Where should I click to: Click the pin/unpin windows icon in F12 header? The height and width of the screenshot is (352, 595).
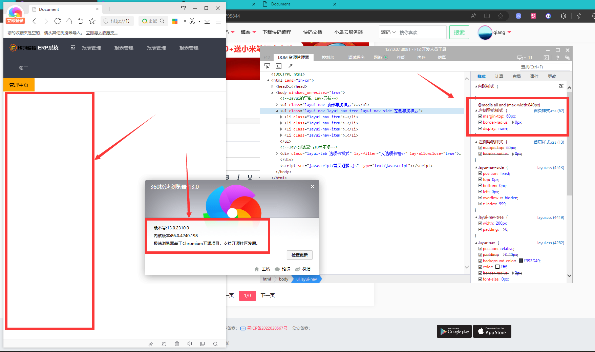tap(568, 58)
